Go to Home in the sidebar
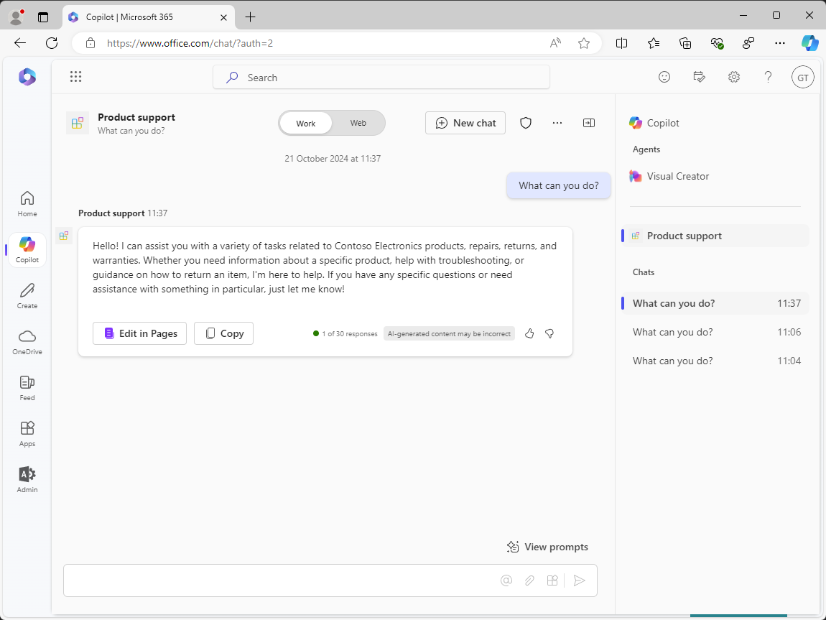The image size is (826, 620). [x=27, y=204]
